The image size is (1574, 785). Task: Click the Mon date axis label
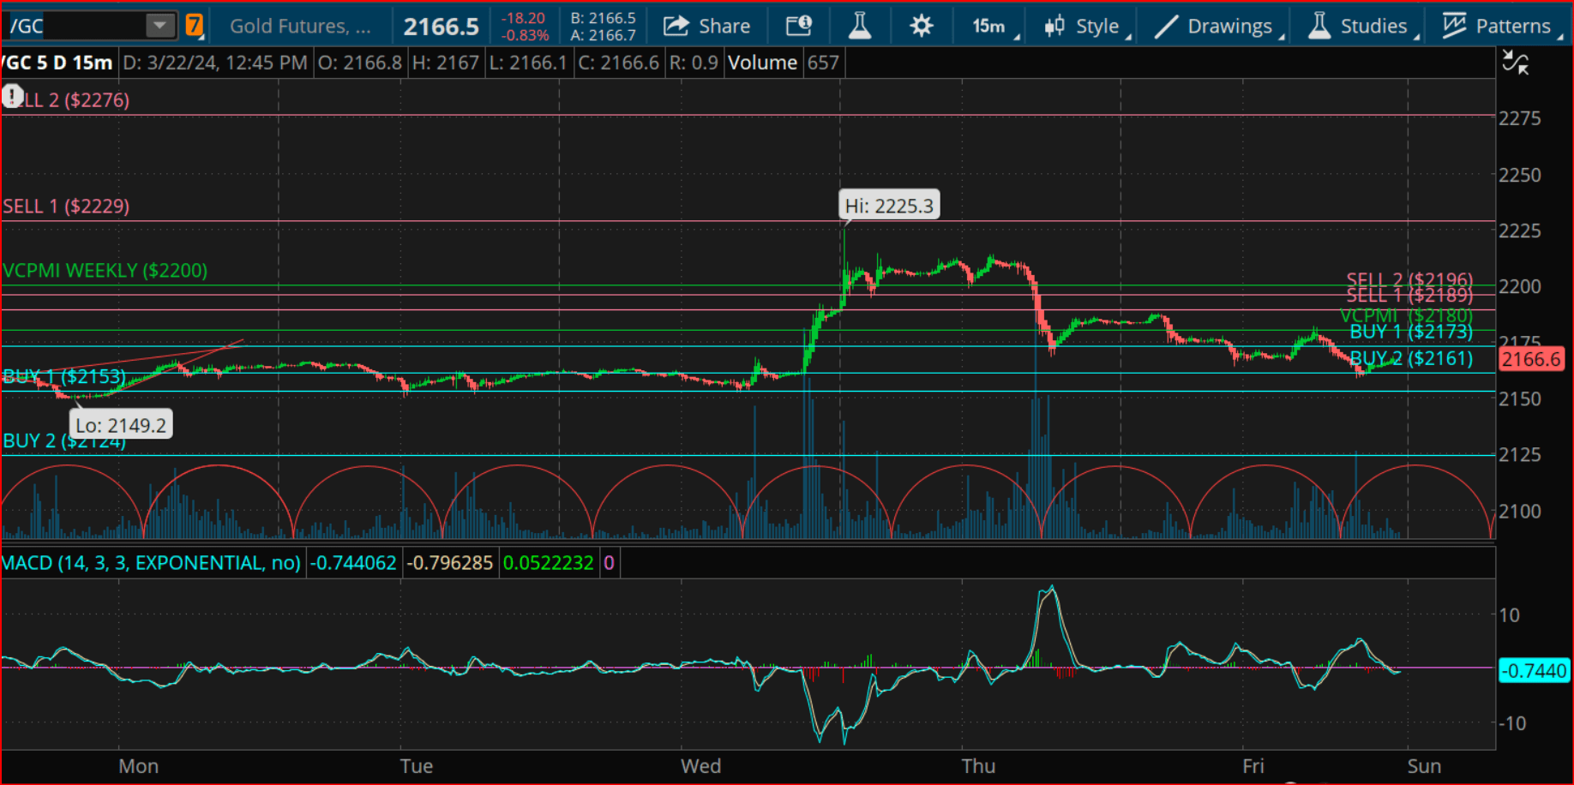click(x=138, y=766)
